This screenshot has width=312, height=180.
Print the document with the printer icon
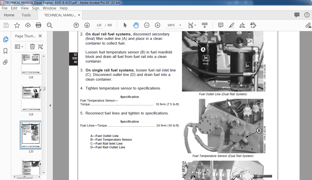[x=38, y=25]
